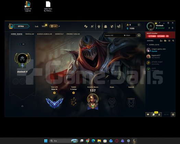Toggle the voice microphone icon in bottom bar
The image size is (180, 144).
coord(159,115)
